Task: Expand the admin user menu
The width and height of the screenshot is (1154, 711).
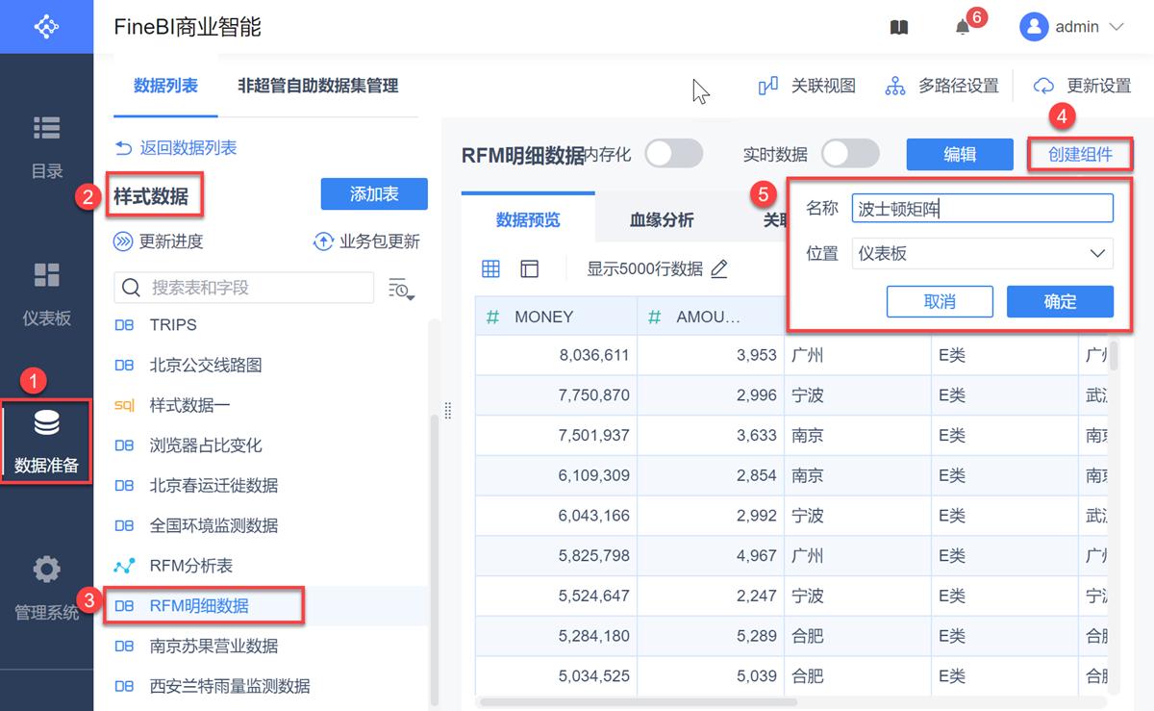Action: [x=1075, y=27]
